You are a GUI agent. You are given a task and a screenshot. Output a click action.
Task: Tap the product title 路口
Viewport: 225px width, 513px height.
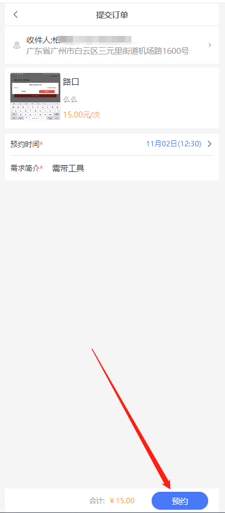[x=71, y=82]
